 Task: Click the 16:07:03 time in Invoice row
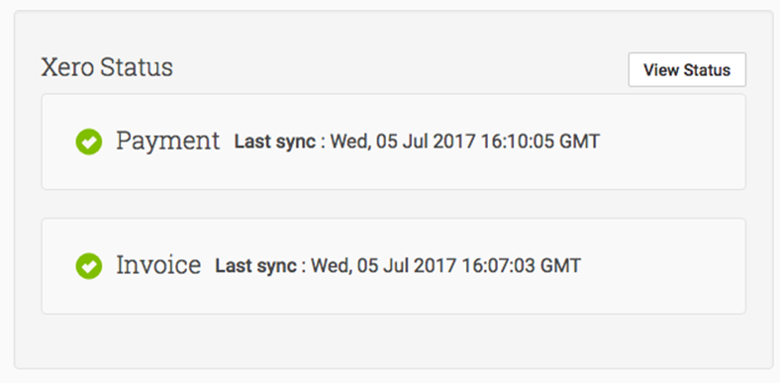pos(498,266)
